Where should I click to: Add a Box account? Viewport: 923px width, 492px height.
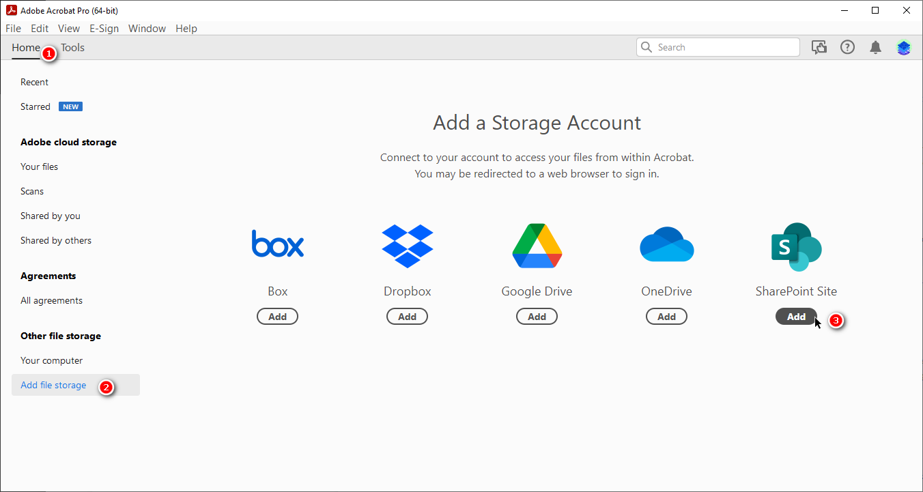[278, 317]
